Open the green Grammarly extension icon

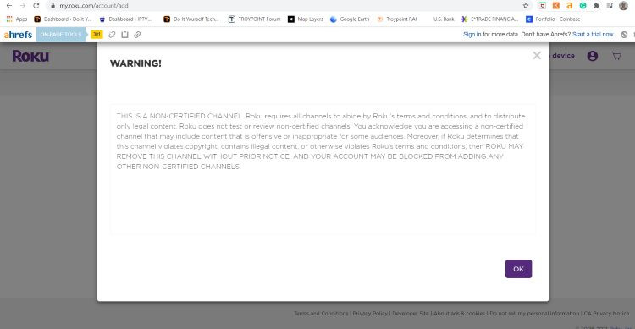click(x=583, y=6)
